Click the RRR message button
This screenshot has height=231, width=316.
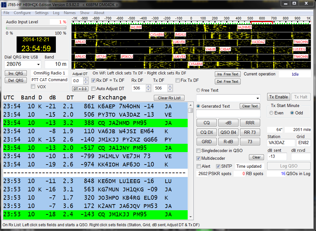click(250, 123)
